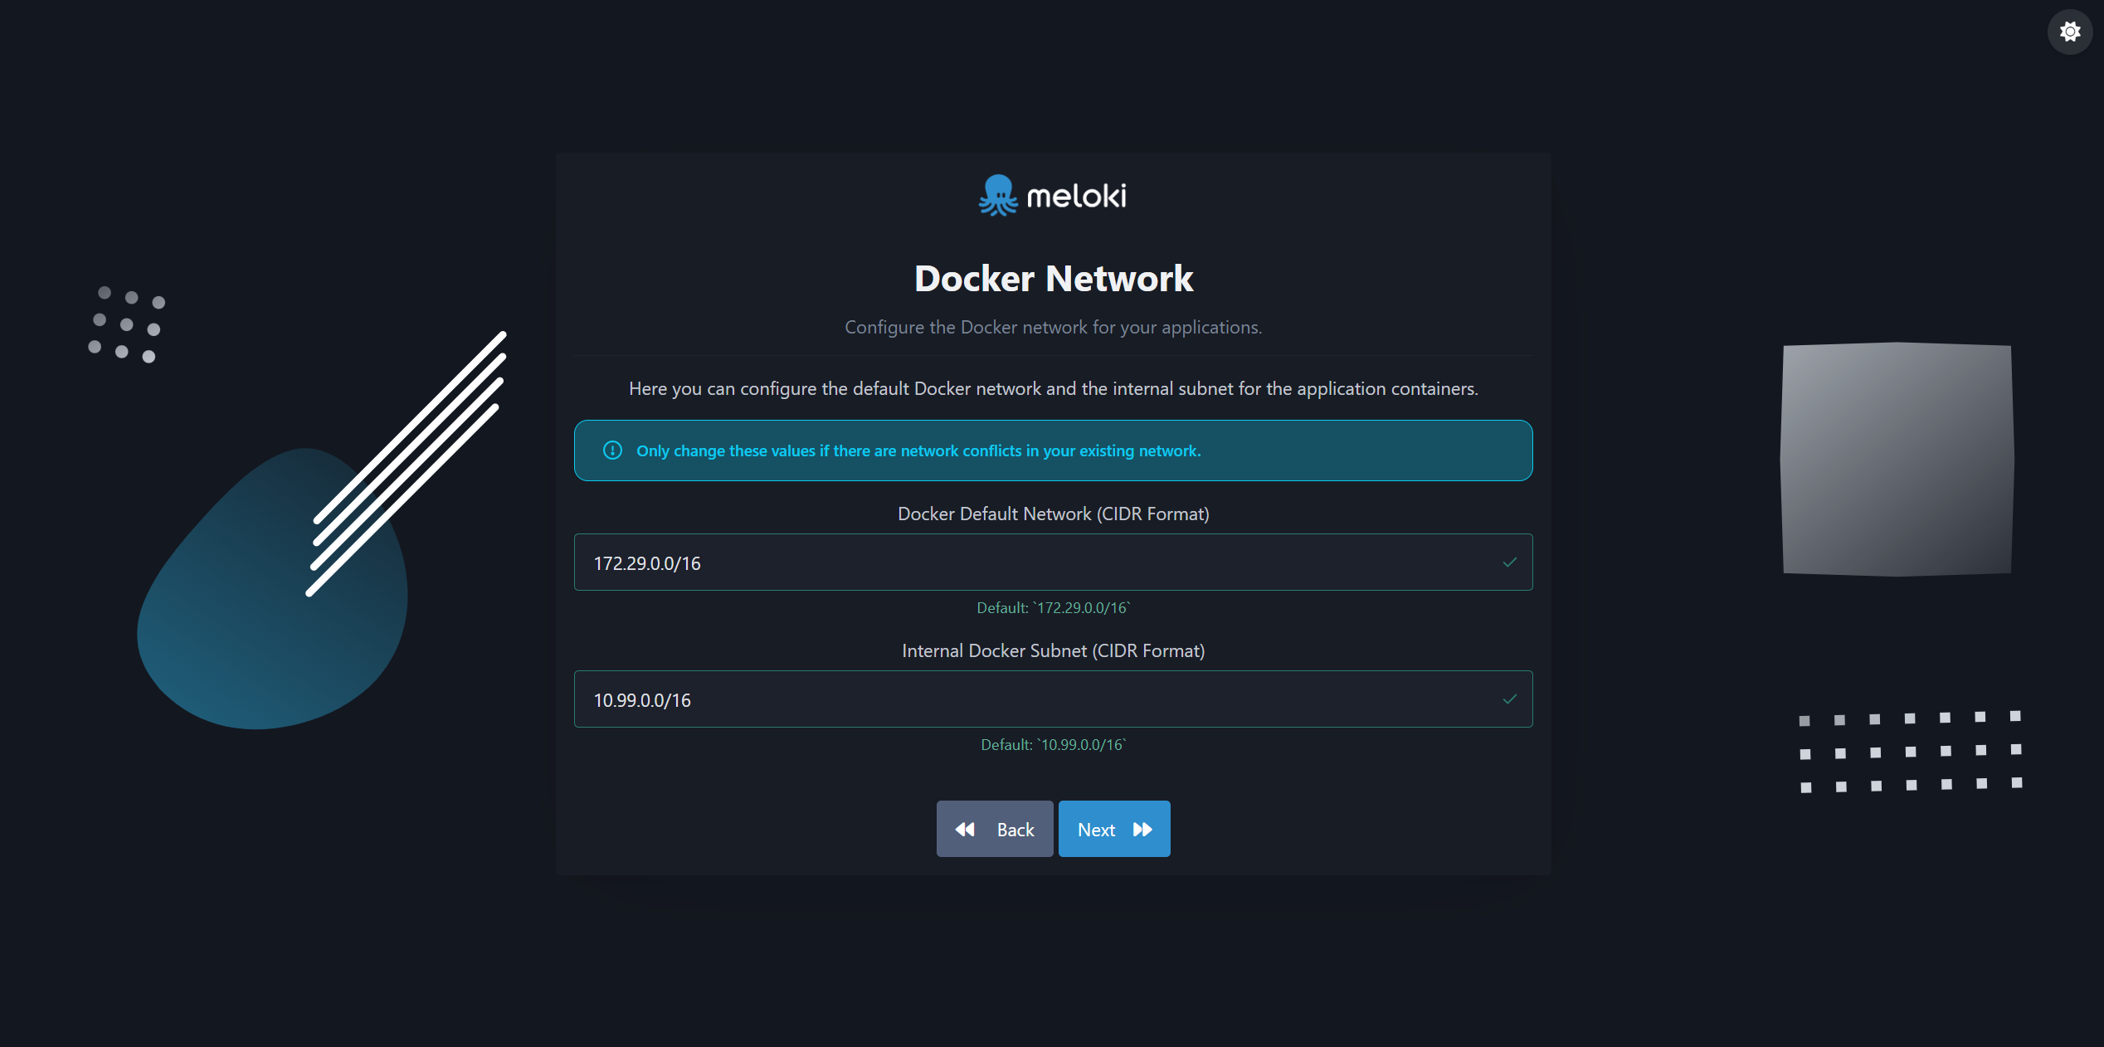Click the rewind icon on the Back button
This screenshot has height=1047, width=2104.
point(965,829)
